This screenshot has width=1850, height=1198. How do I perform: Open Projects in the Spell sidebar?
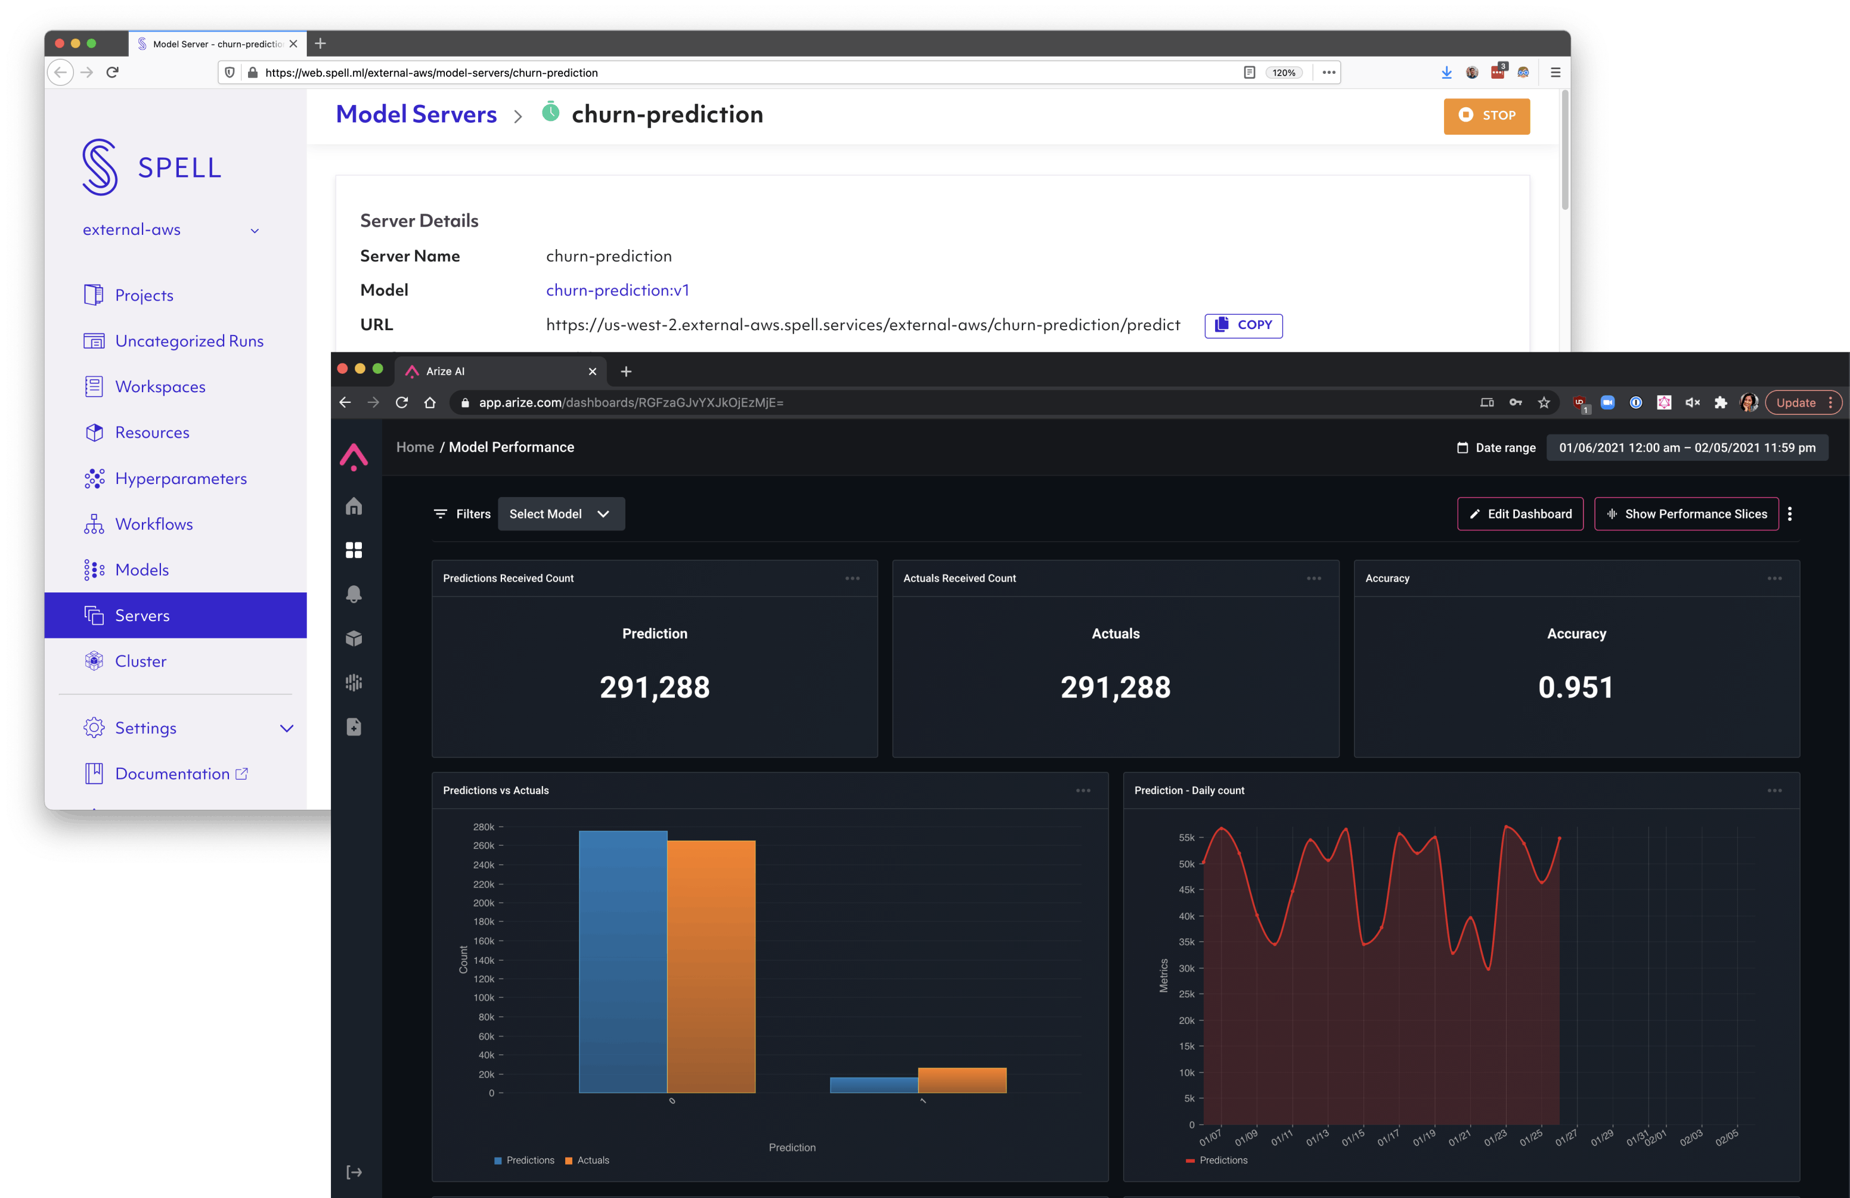145,295
